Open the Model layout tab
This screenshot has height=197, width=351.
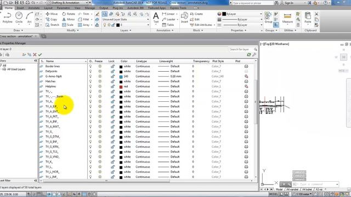(279, 189)
